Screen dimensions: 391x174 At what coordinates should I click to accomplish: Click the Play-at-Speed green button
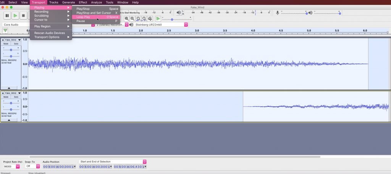coord(158,19)
